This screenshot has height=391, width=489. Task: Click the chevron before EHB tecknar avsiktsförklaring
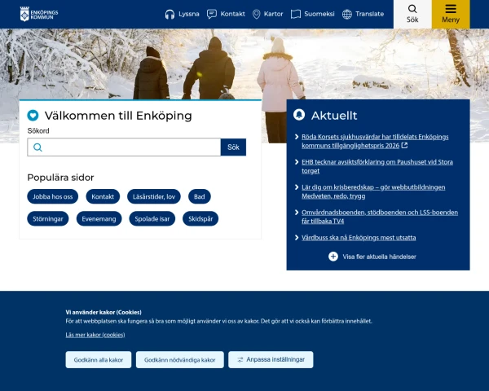pos(297,162)
